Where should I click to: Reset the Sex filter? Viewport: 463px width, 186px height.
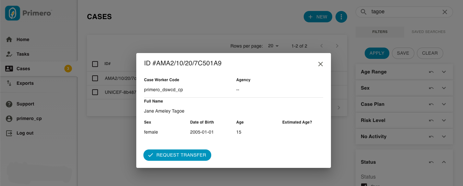click(x=431, y=88)
